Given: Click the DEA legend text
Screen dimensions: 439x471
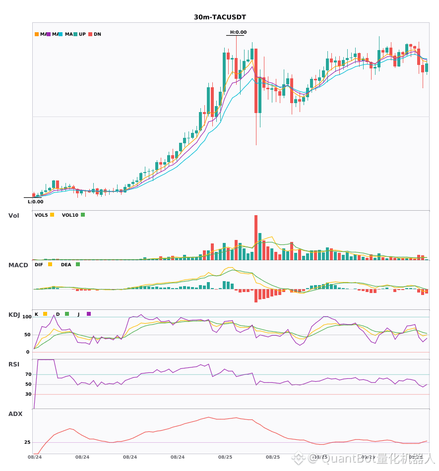Looking at the screenshot, I should [x=66, y=265].
